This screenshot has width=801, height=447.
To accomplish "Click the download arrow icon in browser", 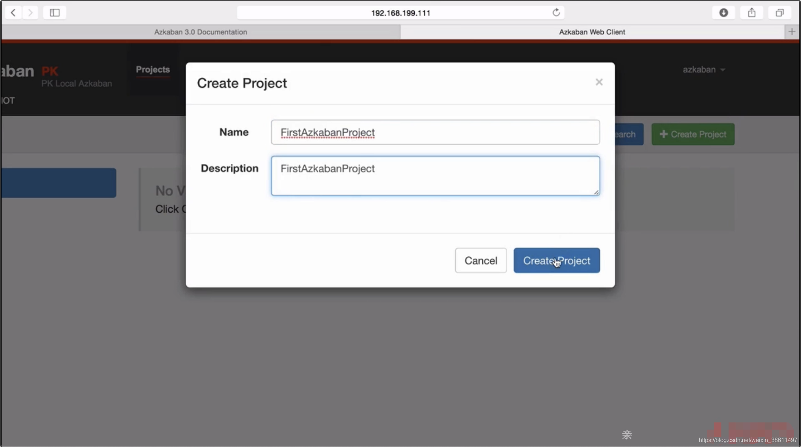I will 724,12.
